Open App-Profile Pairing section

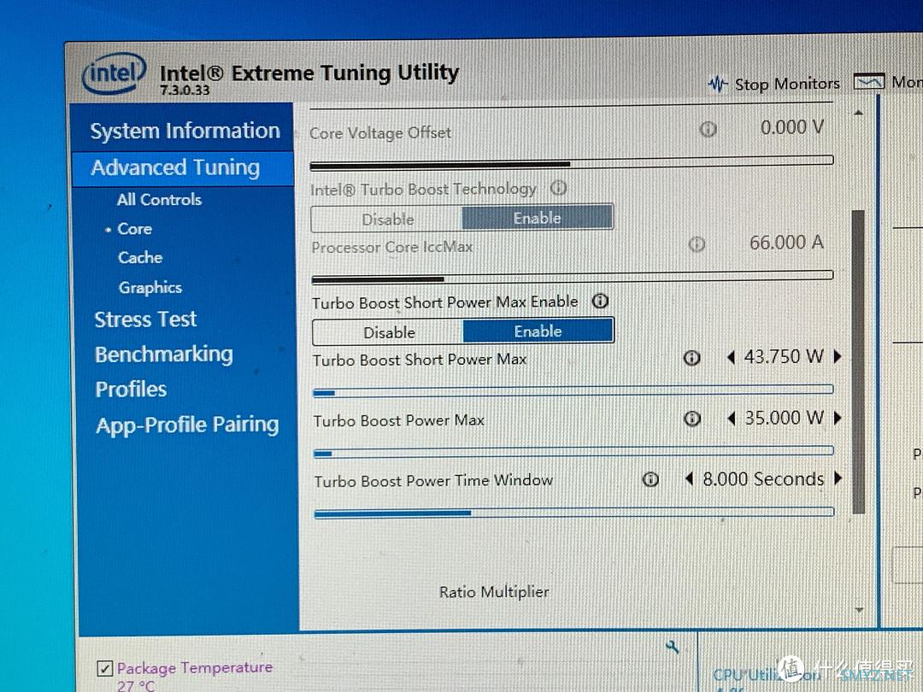(187, 425)
